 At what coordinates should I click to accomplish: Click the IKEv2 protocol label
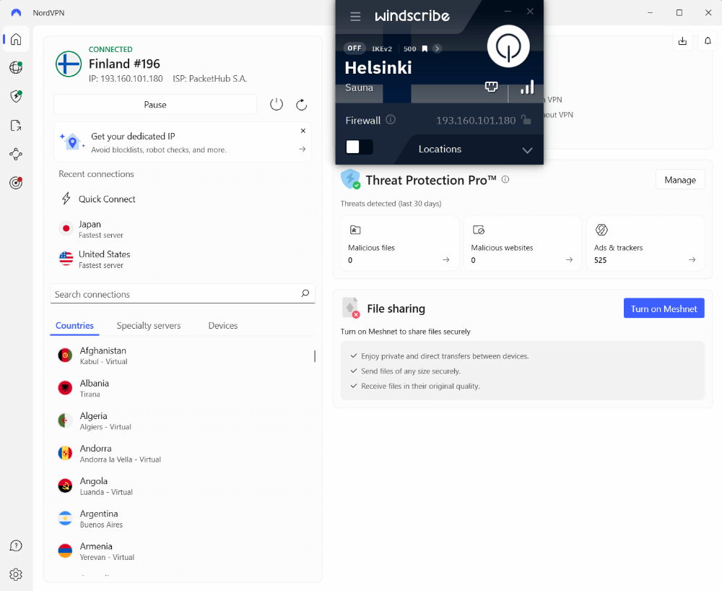(382, 49)
